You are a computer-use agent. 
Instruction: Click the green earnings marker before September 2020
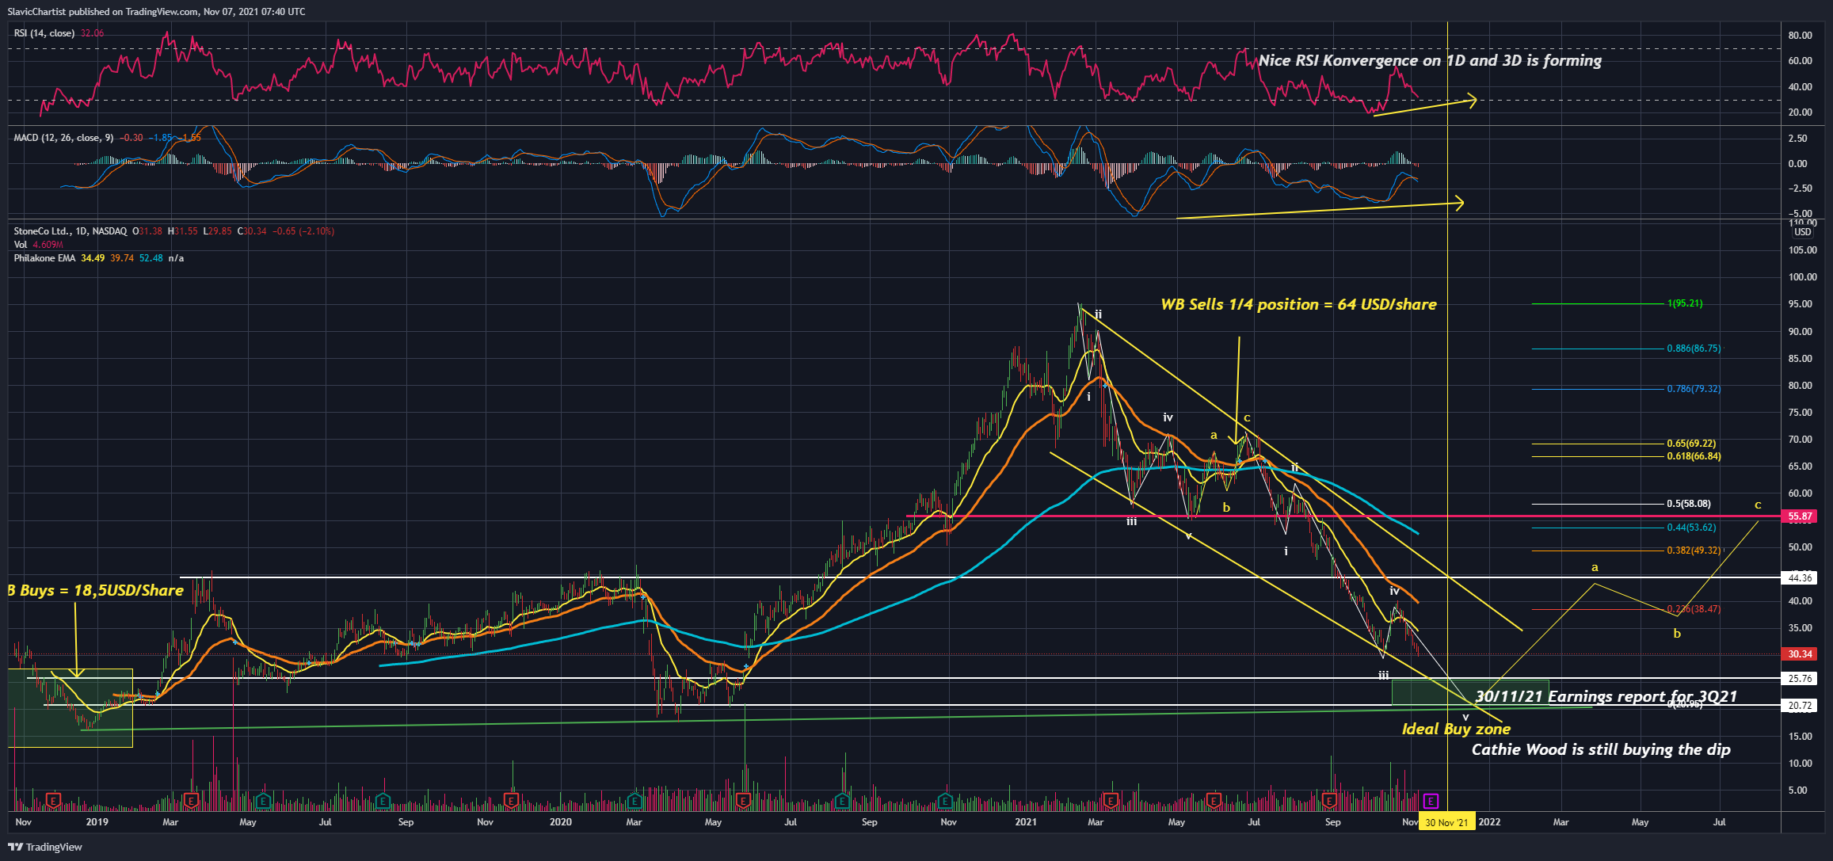click(841, 801)
